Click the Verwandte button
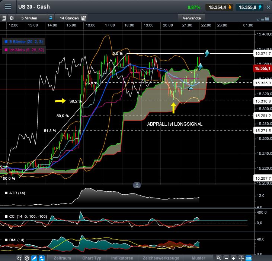 [x=192, y=18]
